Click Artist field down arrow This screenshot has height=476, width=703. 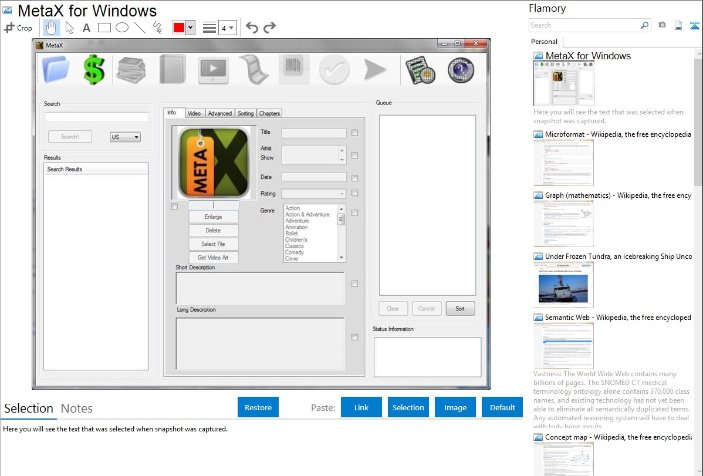(342, 160)
